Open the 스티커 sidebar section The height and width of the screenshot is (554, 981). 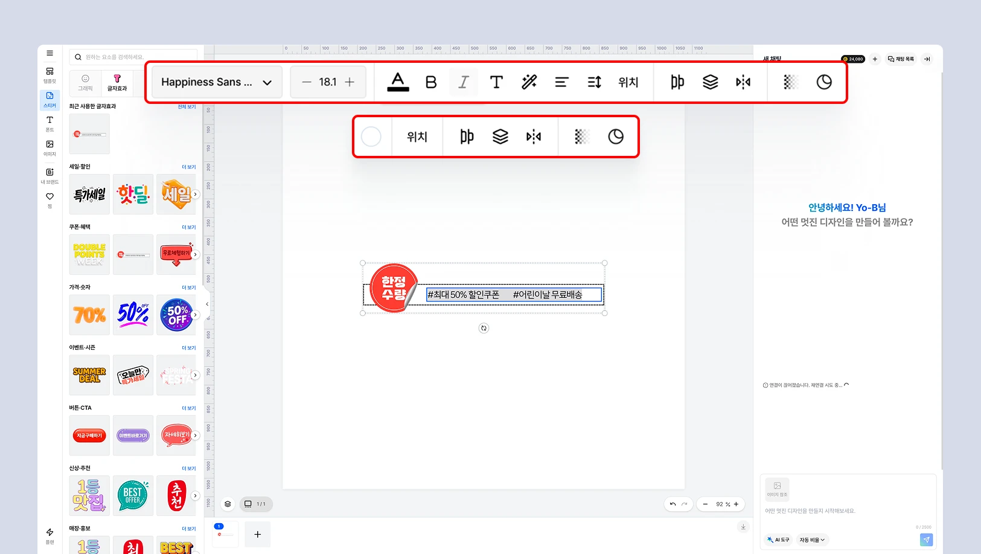coord(50,100)
